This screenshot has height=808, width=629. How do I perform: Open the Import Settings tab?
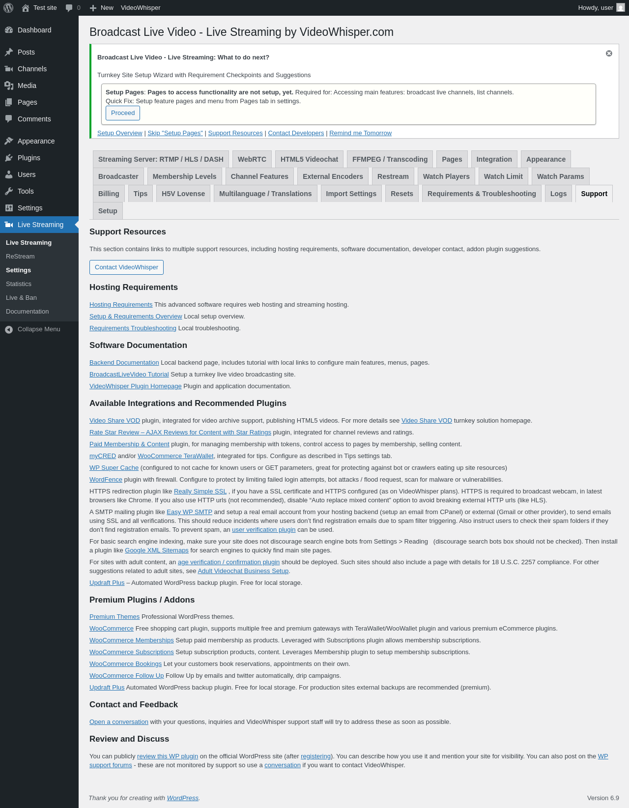pos(351,194)
